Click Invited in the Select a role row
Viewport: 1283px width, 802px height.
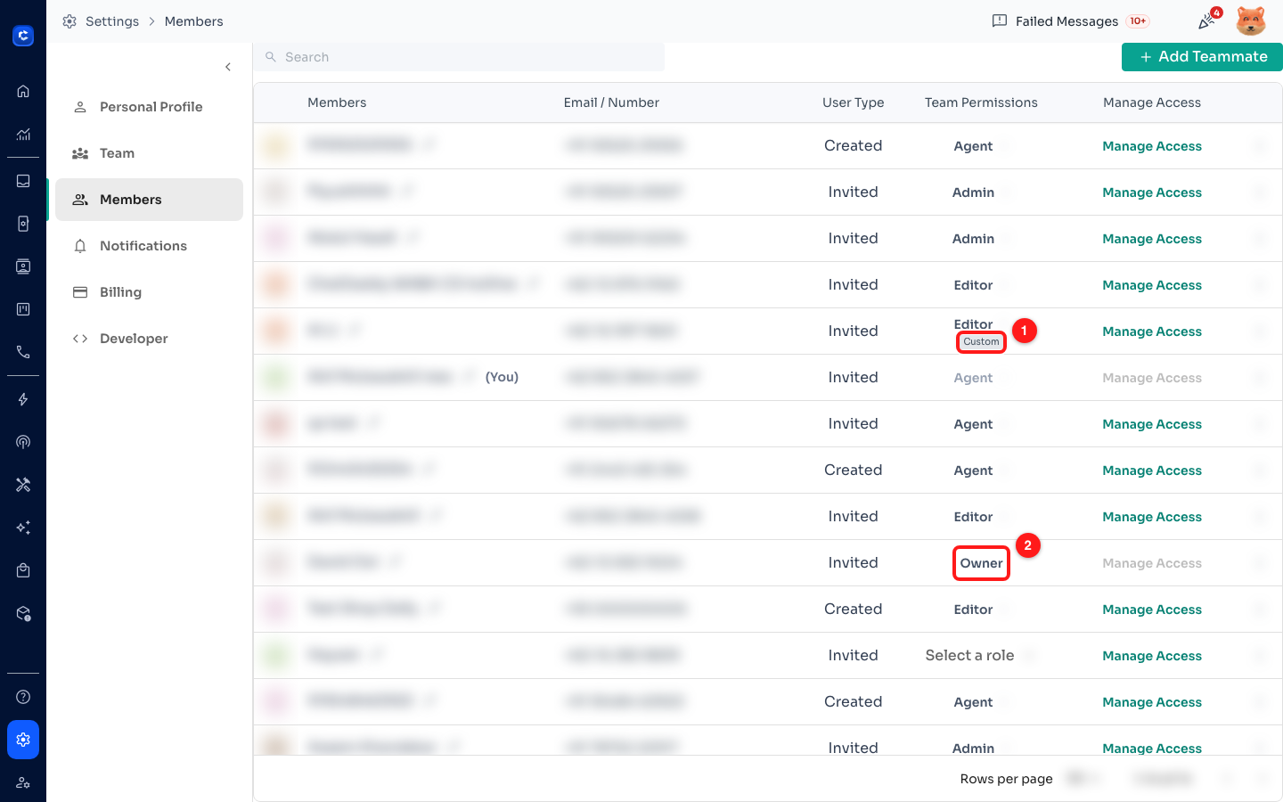click(x=853, y=656)
